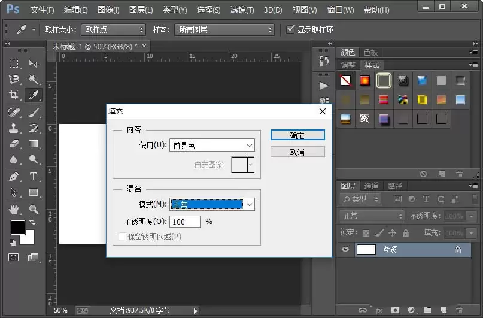Select the Clone Stamp tool
483x318 pixels.
click(x=14, y=128)
